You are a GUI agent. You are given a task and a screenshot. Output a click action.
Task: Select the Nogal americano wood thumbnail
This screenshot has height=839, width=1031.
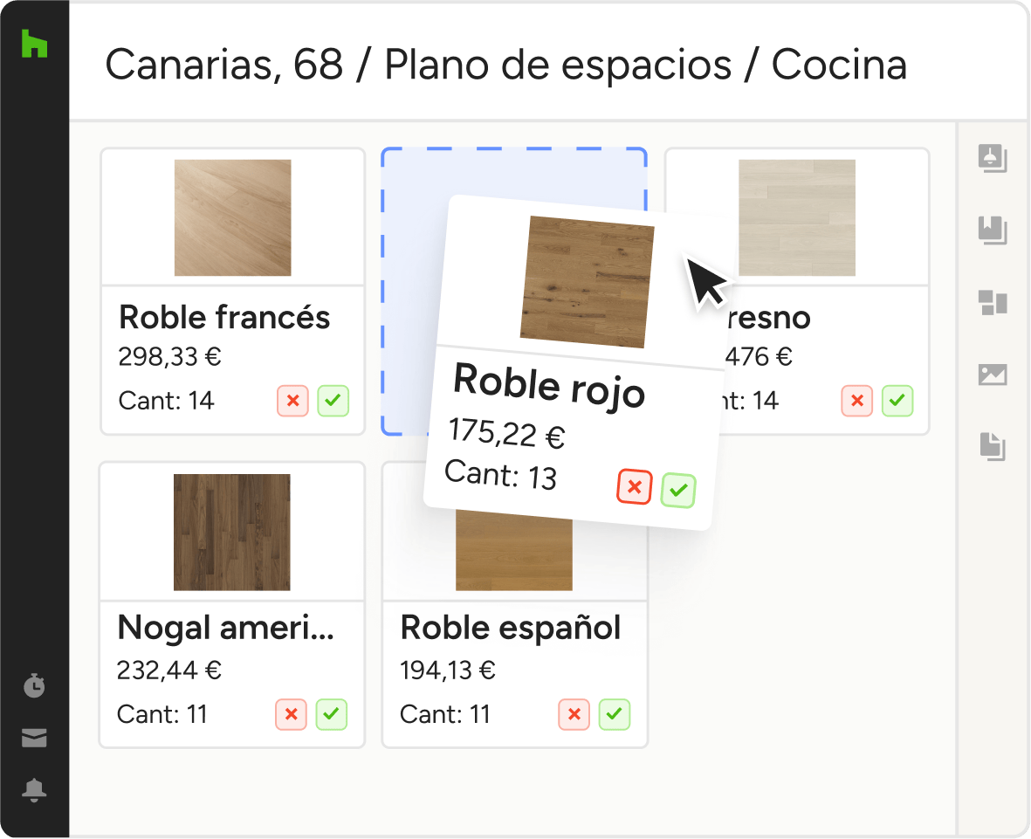[x=232, y=532]
